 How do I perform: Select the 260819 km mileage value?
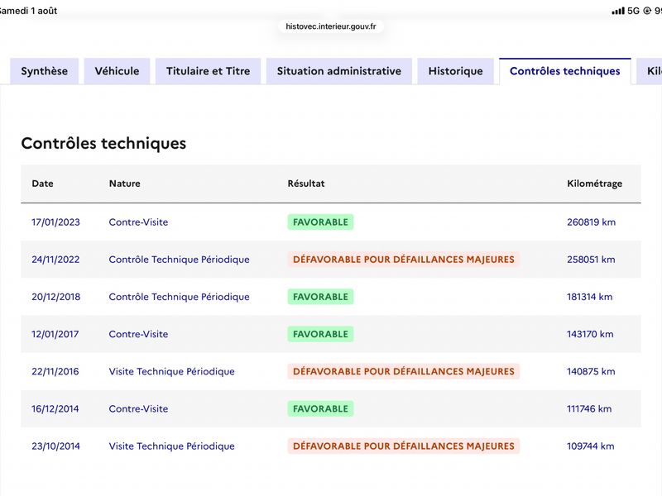[x=591, y=222]
